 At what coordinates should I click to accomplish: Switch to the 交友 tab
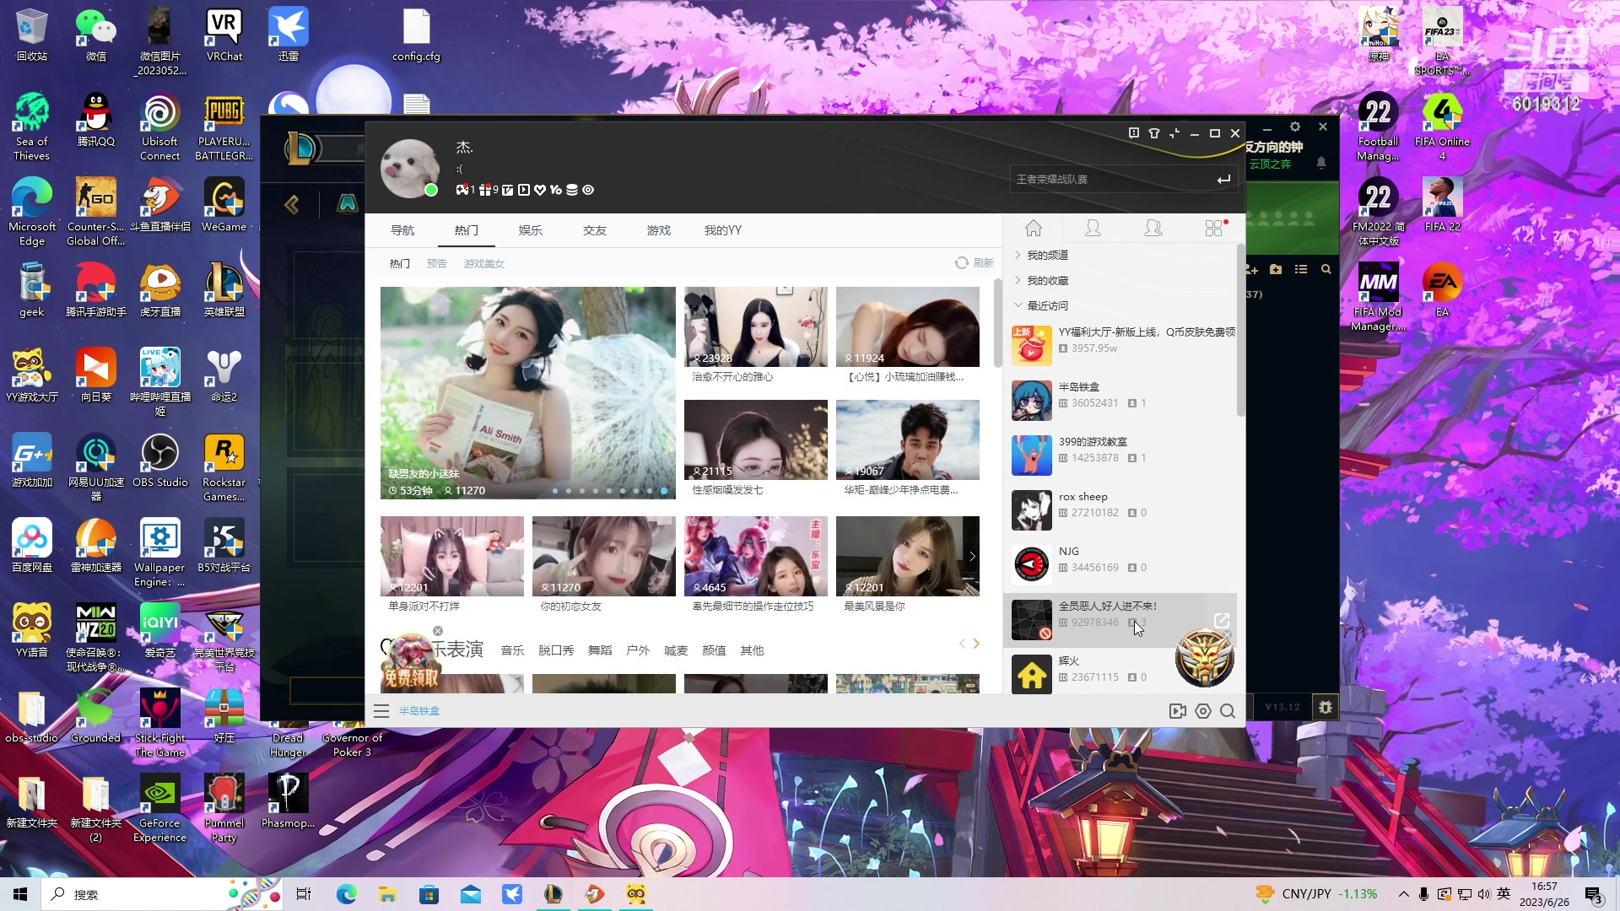[x=595, y=230]
